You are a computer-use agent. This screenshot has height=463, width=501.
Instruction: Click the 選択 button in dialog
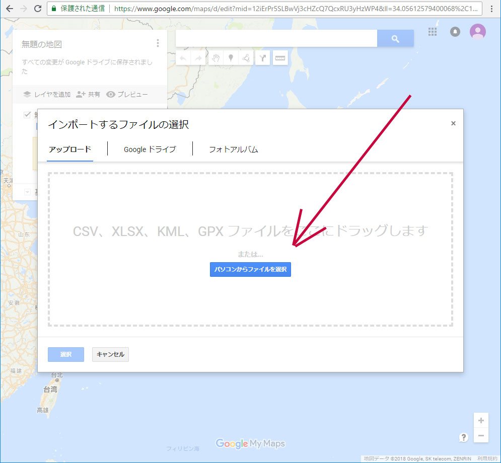coord(66,354)
